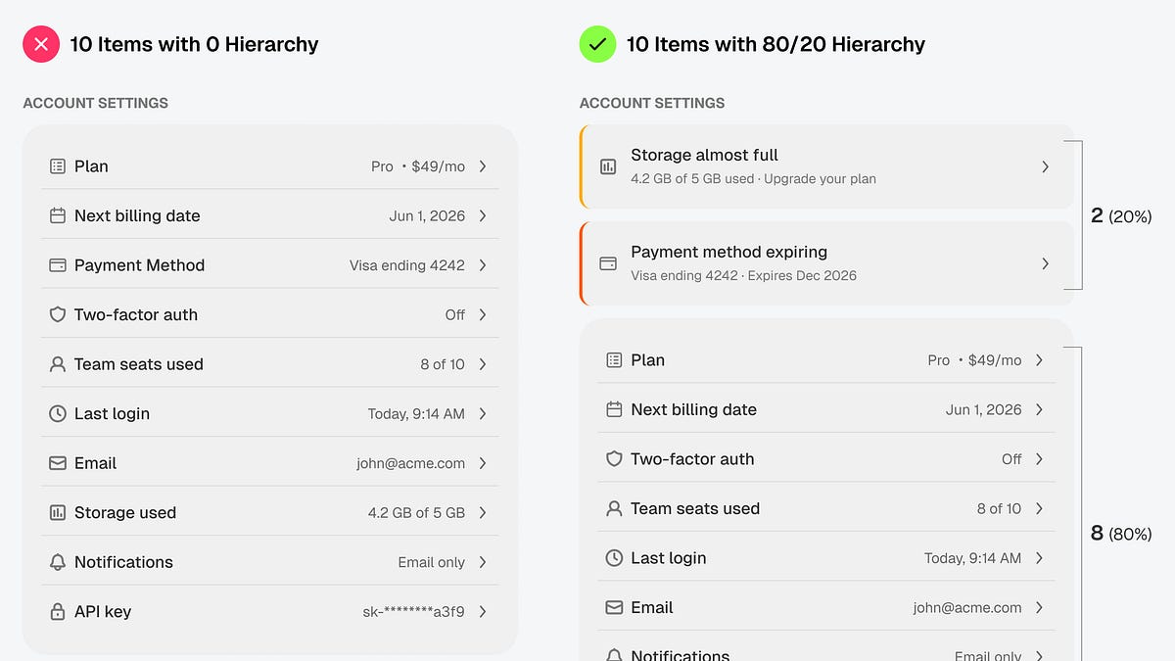Click 'john@acme.com' in the 0 Hierarchy list
This screenshot has height=661, width=1175.
tap(410, 464)
